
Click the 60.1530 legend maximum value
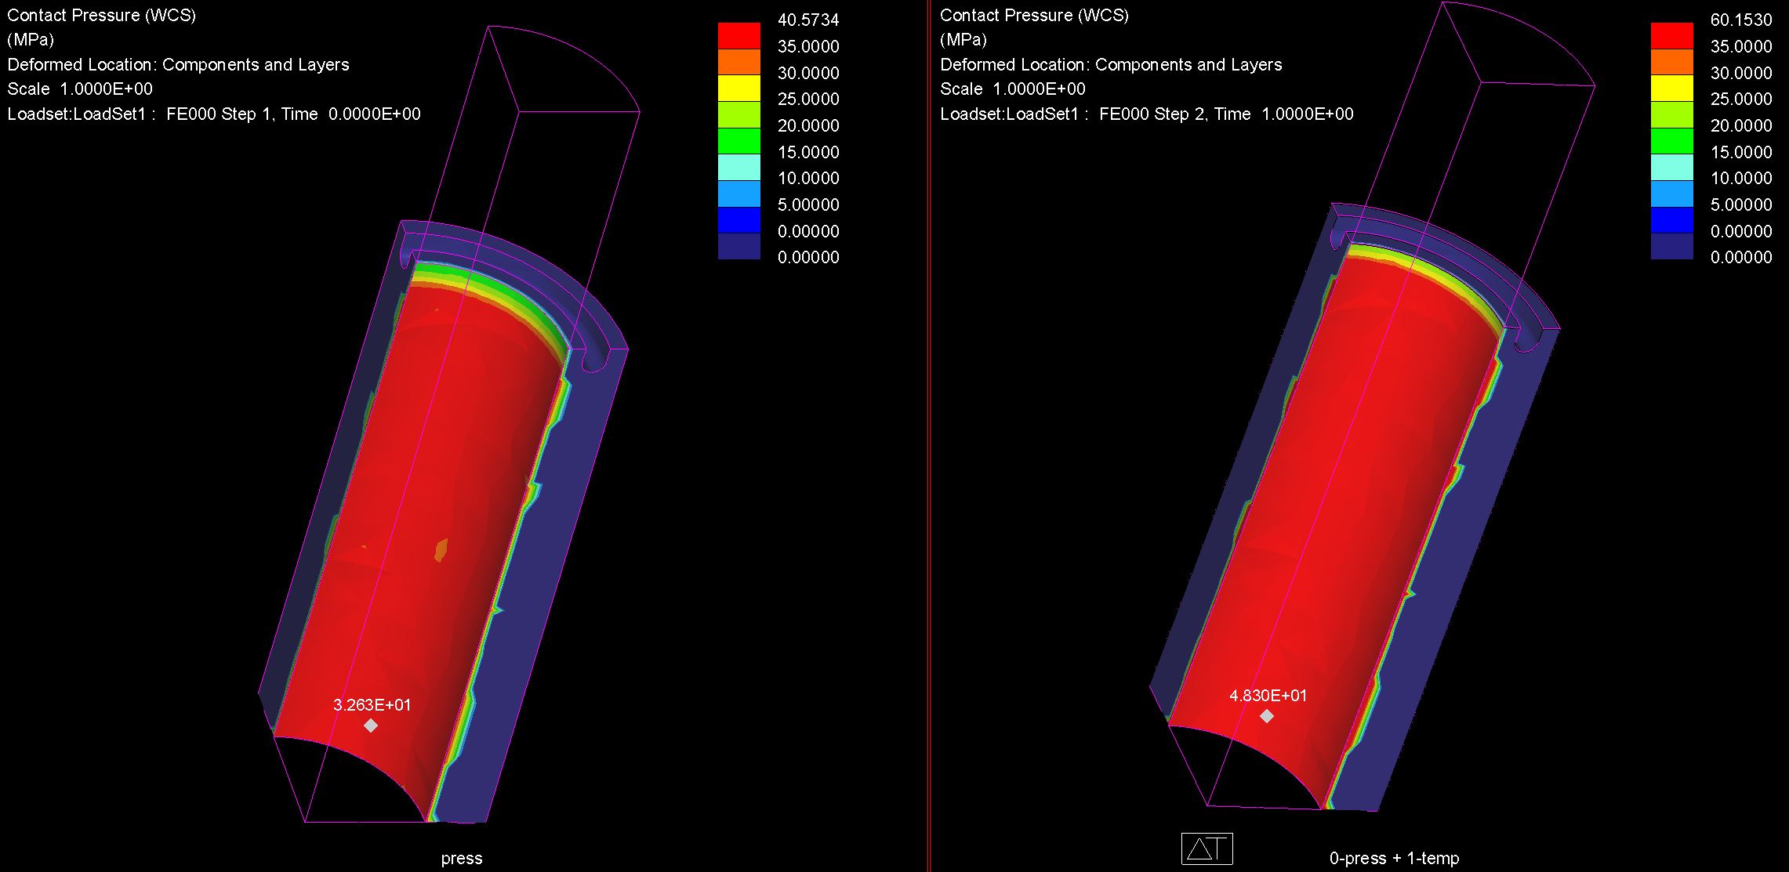click(1740, 20)
